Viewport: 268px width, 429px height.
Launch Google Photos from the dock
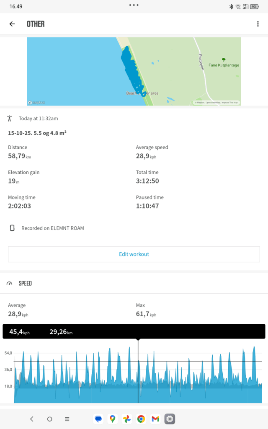click(126, 419)
